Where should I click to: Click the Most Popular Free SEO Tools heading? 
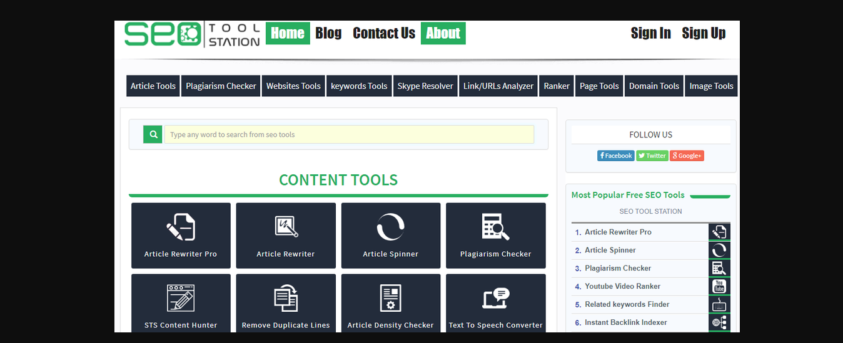pyautogui.click(x=628, y=195)
